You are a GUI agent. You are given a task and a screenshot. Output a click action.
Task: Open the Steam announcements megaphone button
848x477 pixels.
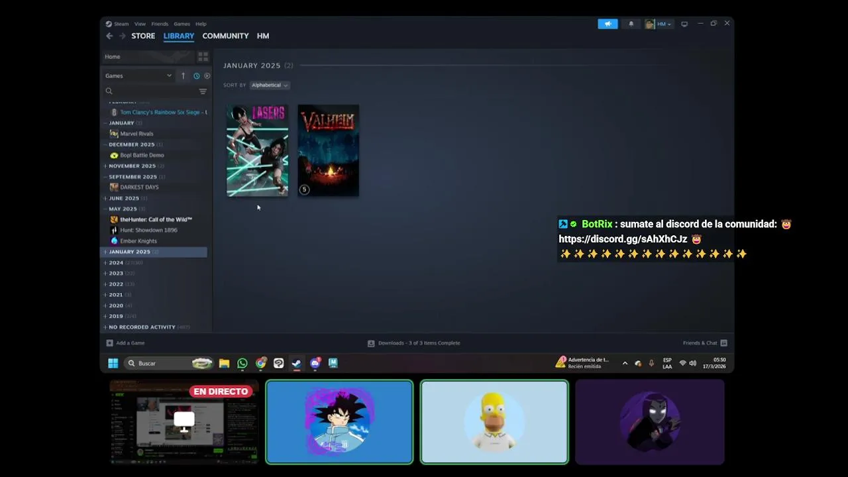(x=608, y=24)
